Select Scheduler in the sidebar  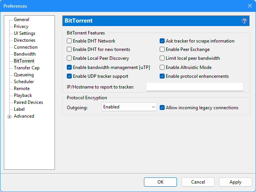(24, 82)
